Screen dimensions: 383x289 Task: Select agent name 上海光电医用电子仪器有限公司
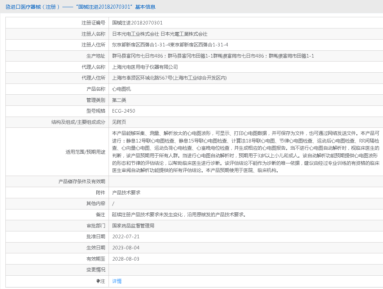pyautogui.click(x=145, y=67)
